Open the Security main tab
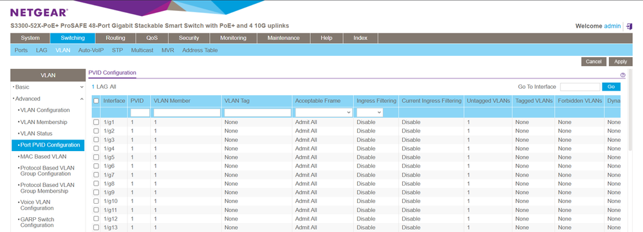643x232 pixels. point(189,38)
